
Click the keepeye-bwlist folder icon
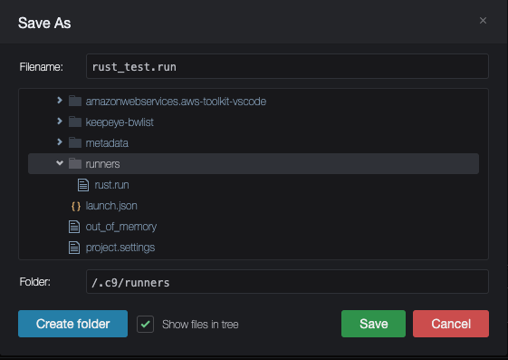[x=75, y=122]
